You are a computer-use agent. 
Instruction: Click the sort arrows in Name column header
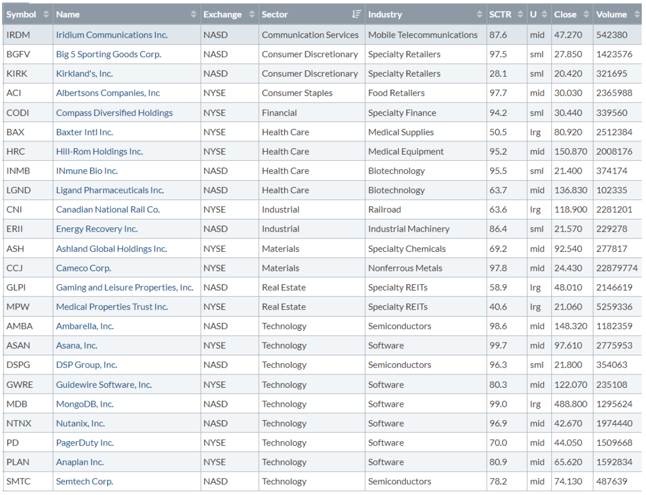(194, 15)
